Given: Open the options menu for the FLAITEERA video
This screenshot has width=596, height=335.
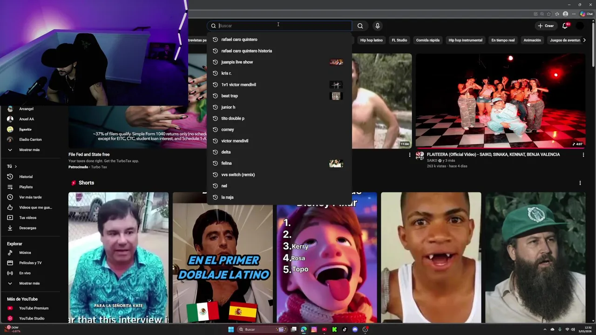Looking at the screenshot, I should (583, 155).
